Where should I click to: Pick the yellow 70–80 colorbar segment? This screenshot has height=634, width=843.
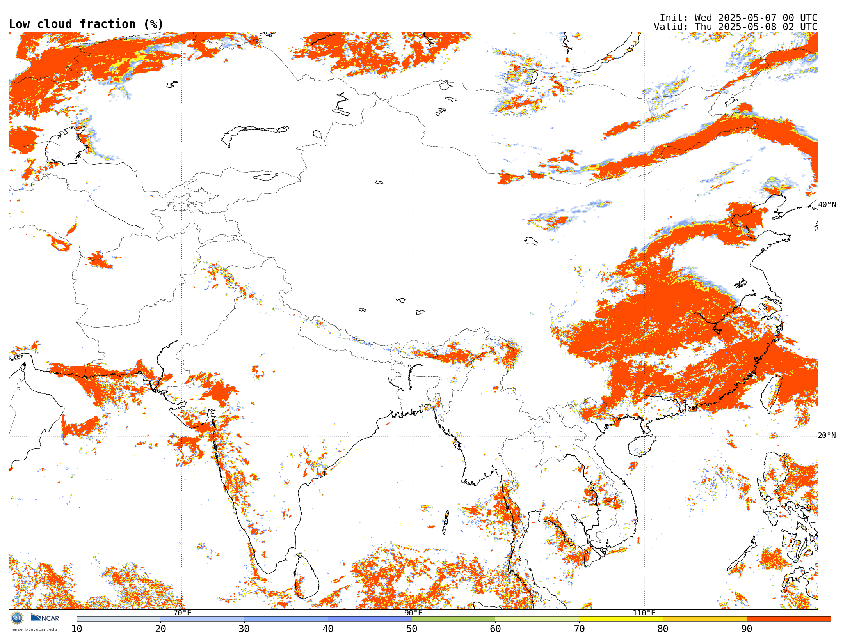[x=621, y=619]
